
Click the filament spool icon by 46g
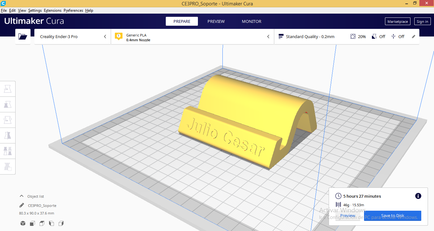[338, 205]
